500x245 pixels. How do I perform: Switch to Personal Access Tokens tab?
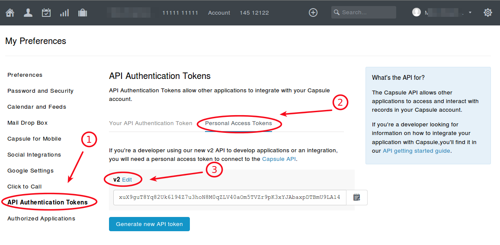tap(238, 123)
